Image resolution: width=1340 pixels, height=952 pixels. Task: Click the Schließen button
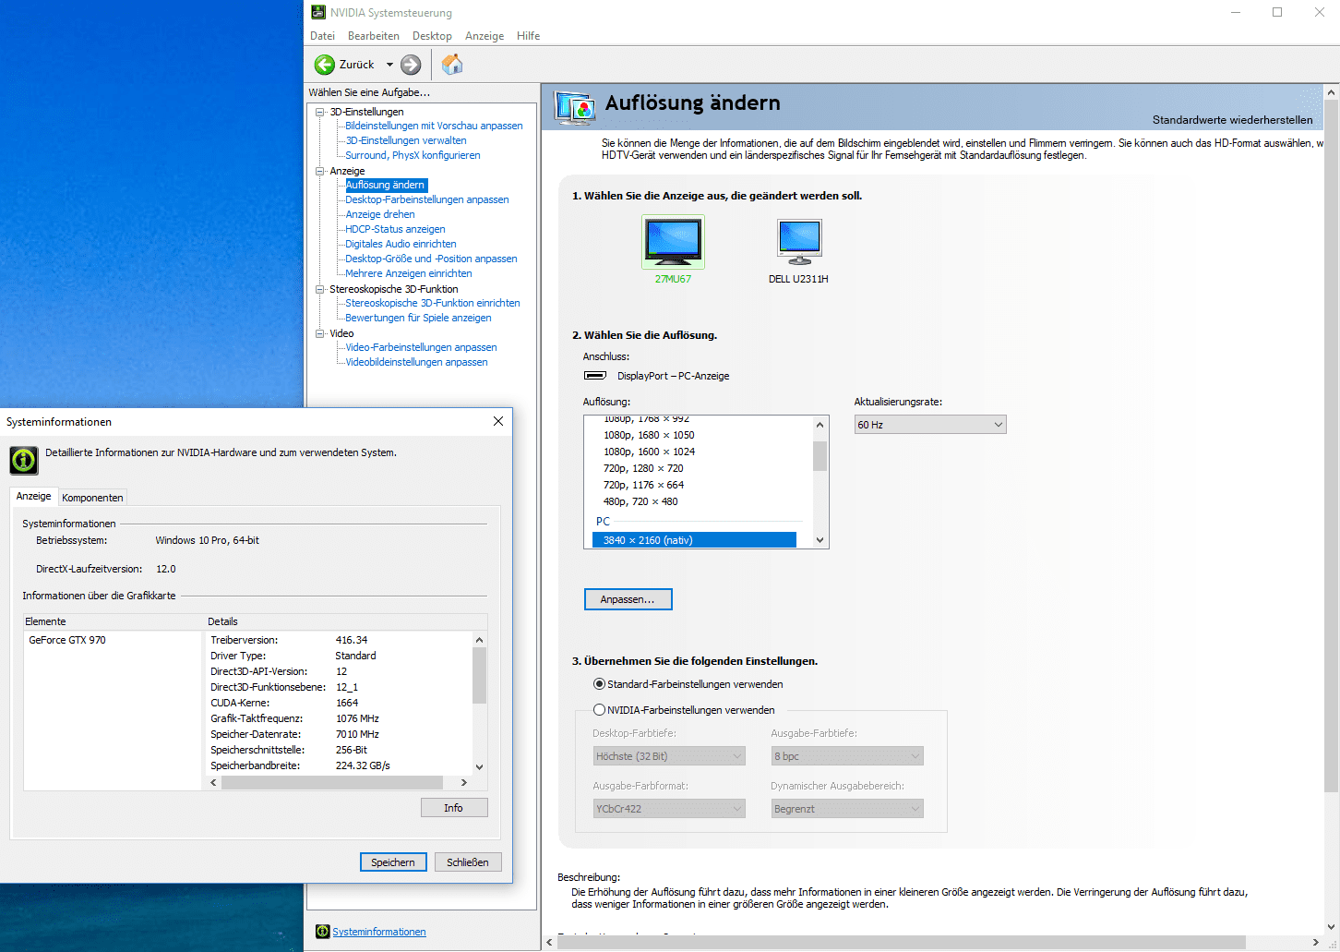(x=468, y=862)
